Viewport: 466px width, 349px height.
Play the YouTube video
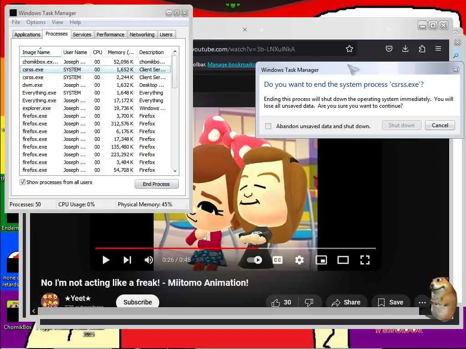(x=106, y=260)
